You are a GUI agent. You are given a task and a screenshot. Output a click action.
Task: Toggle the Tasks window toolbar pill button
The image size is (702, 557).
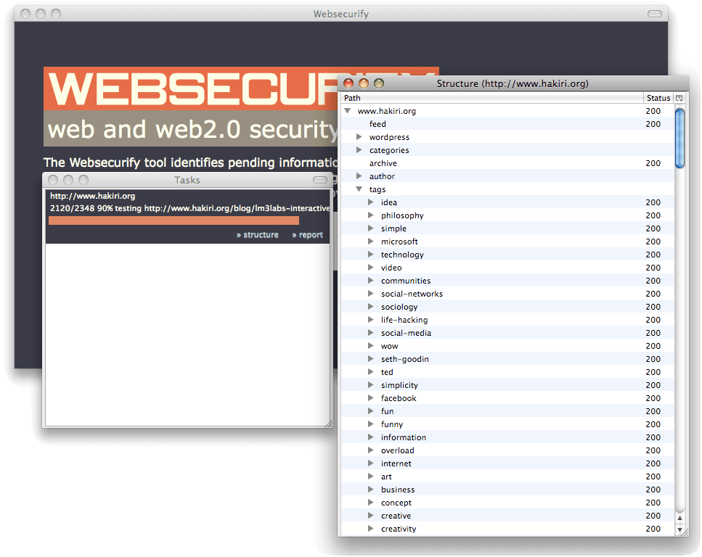[319, 180]
